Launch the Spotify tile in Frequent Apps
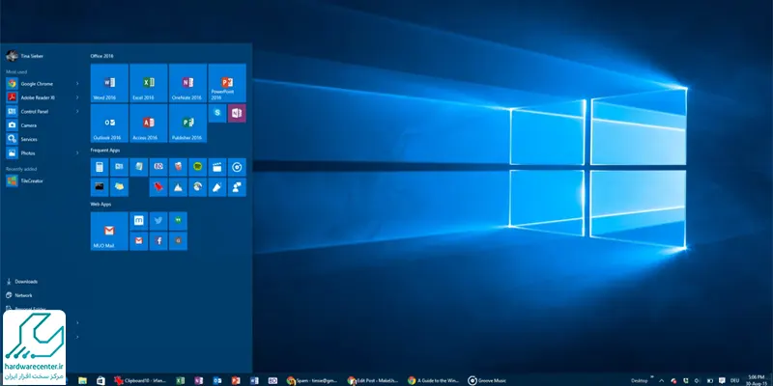773x386 pixels. click(x=198, y=167)
